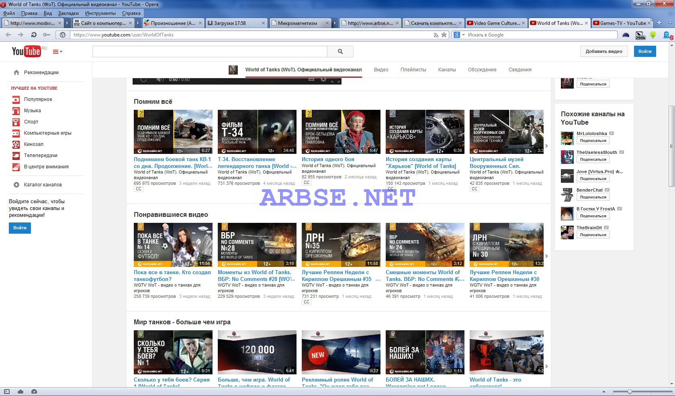The height and width of the screenshot is (396, 675).
Task: Open the channel Плейлисты tab
Action: [413, 70]
